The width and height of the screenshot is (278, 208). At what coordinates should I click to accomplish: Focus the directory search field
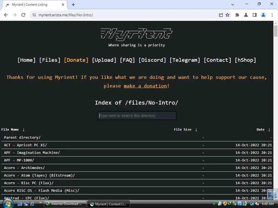click(x=137, y=116)
